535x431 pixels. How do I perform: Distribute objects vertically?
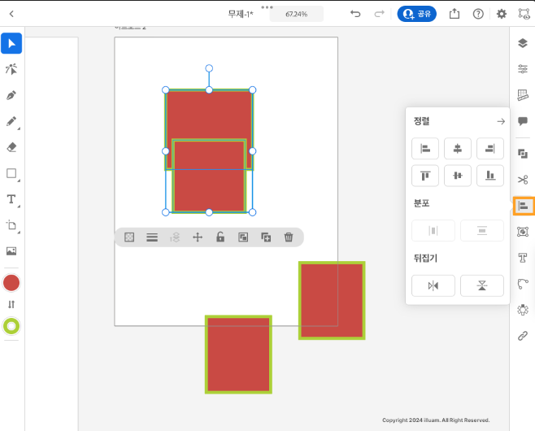point(482,231)
